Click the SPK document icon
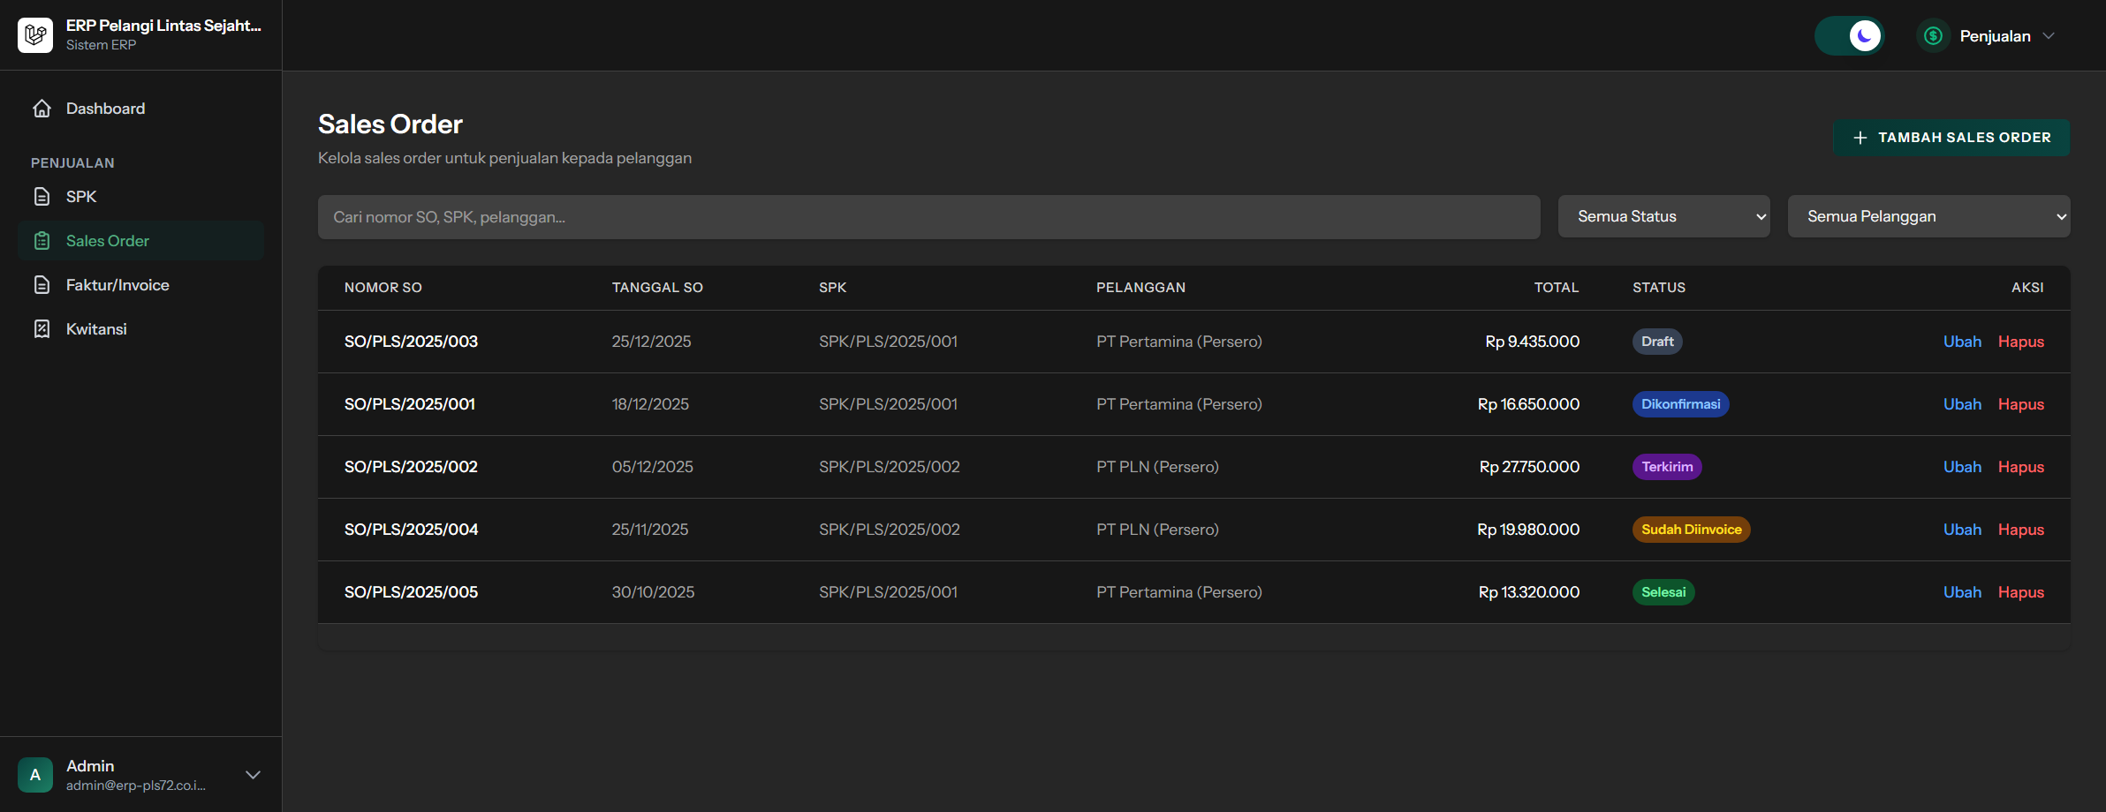This screenshot has width=2106, height=812. pyautogui.click(x=42, y=197)
